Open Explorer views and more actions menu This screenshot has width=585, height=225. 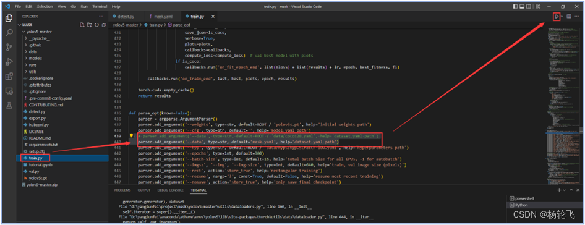point(101,17)
